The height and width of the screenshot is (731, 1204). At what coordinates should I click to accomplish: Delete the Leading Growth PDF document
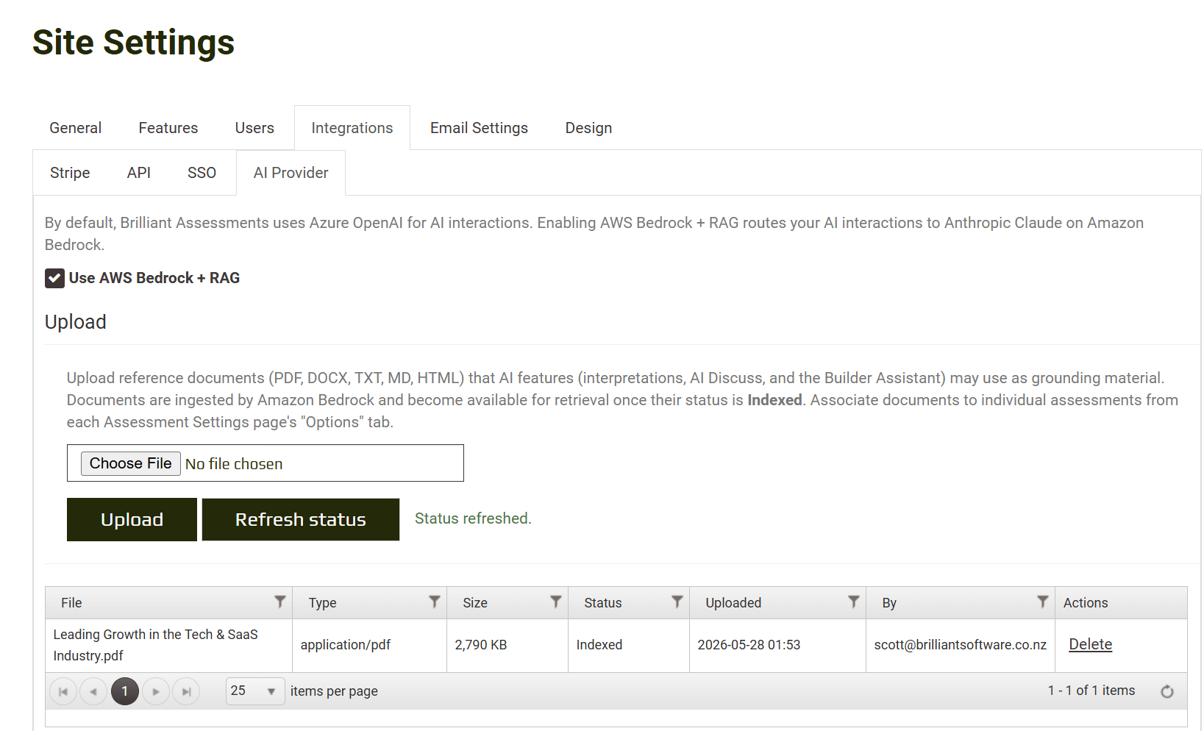tap(1090, 644)
